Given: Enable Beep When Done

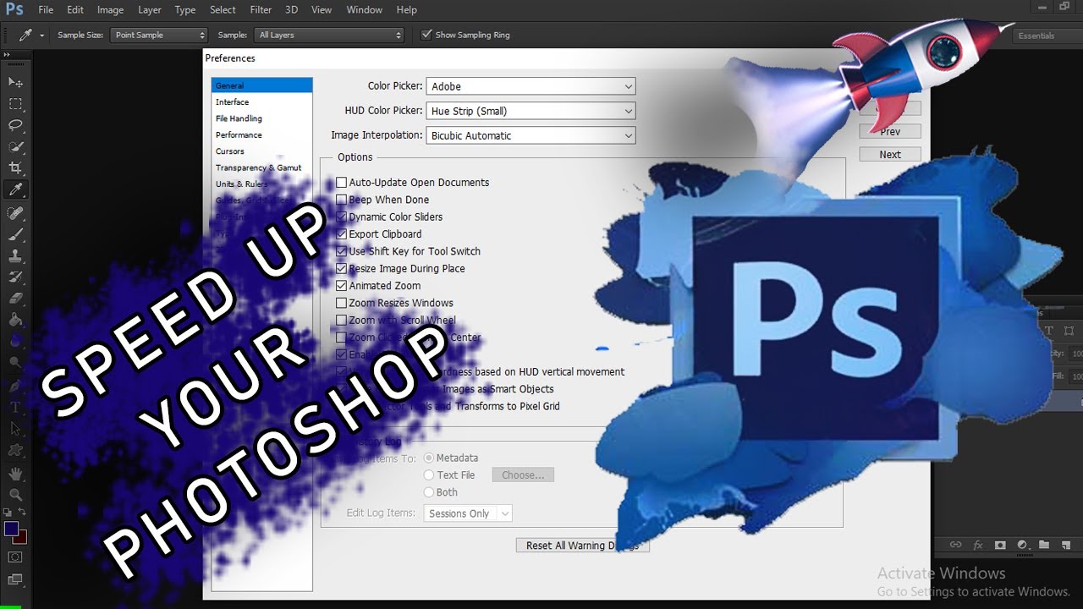Looking at the screenshot, I should pyautogui.click(x=342, y=200).
